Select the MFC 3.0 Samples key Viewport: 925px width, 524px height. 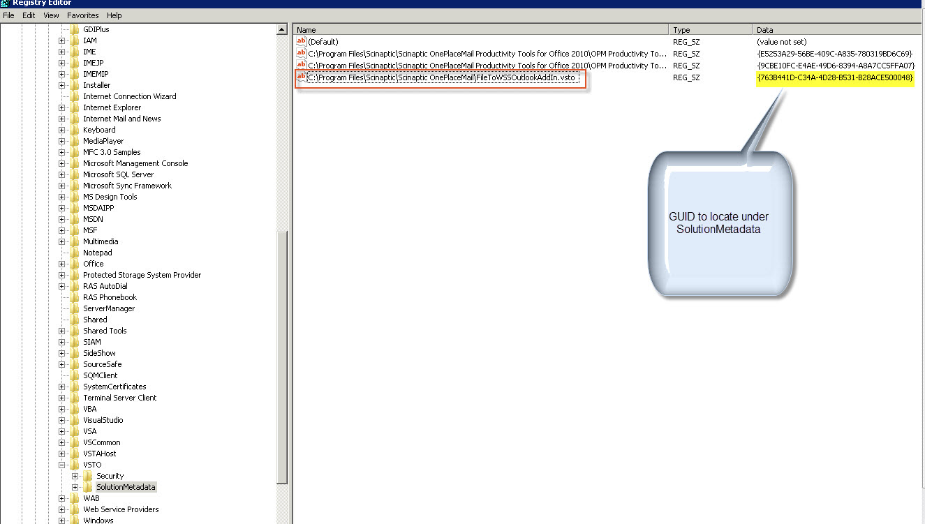click(x=112, y=152)
